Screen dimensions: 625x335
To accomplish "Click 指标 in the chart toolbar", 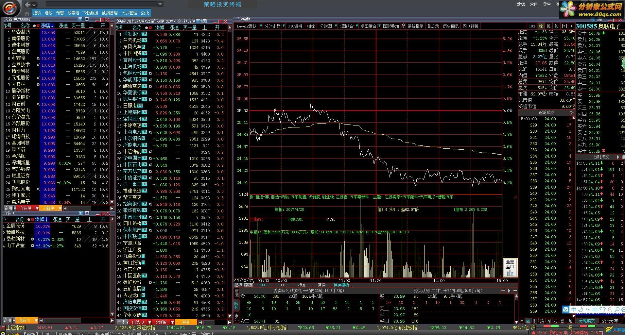I will 311,26.
